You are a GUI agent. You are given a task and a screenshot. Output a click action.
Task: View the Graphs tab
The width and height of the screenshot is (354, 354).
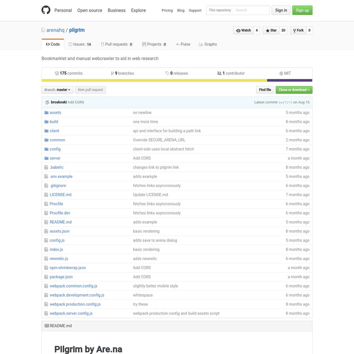point(208,44)
